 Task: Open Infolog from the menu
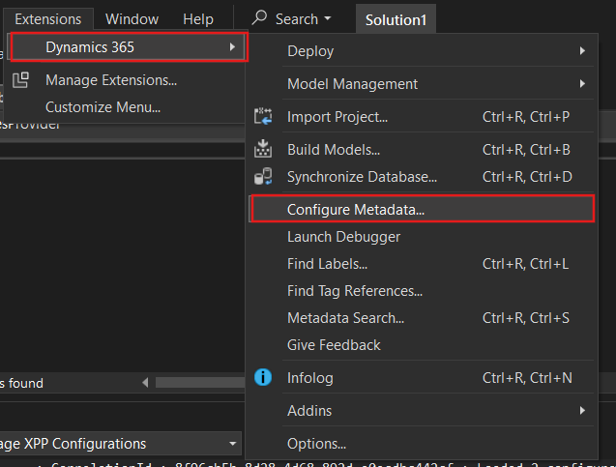tap(422, 377)
